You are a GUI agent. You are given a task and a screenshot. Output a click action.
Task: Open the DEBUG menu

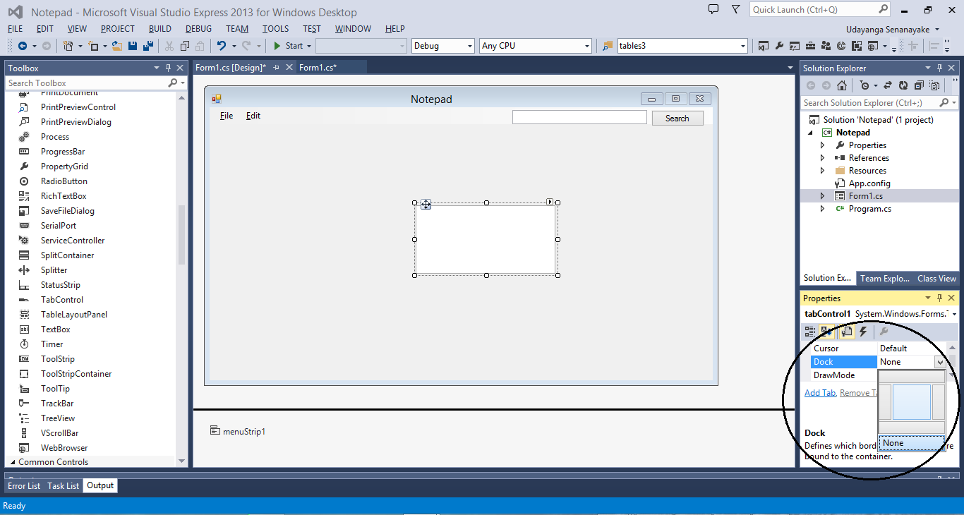198,28
